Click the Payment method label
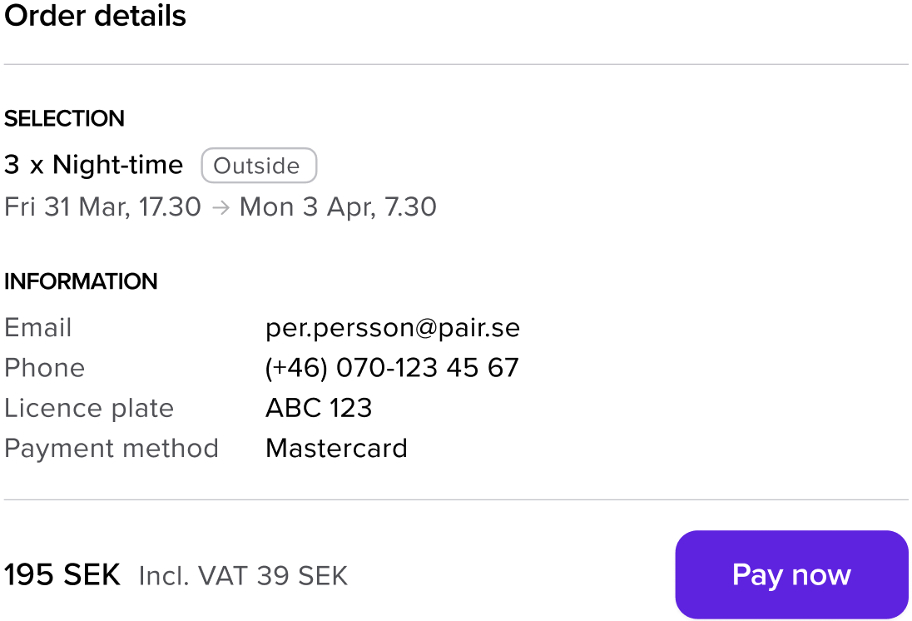Screen dimensions: 912x621 coord(112,448)
